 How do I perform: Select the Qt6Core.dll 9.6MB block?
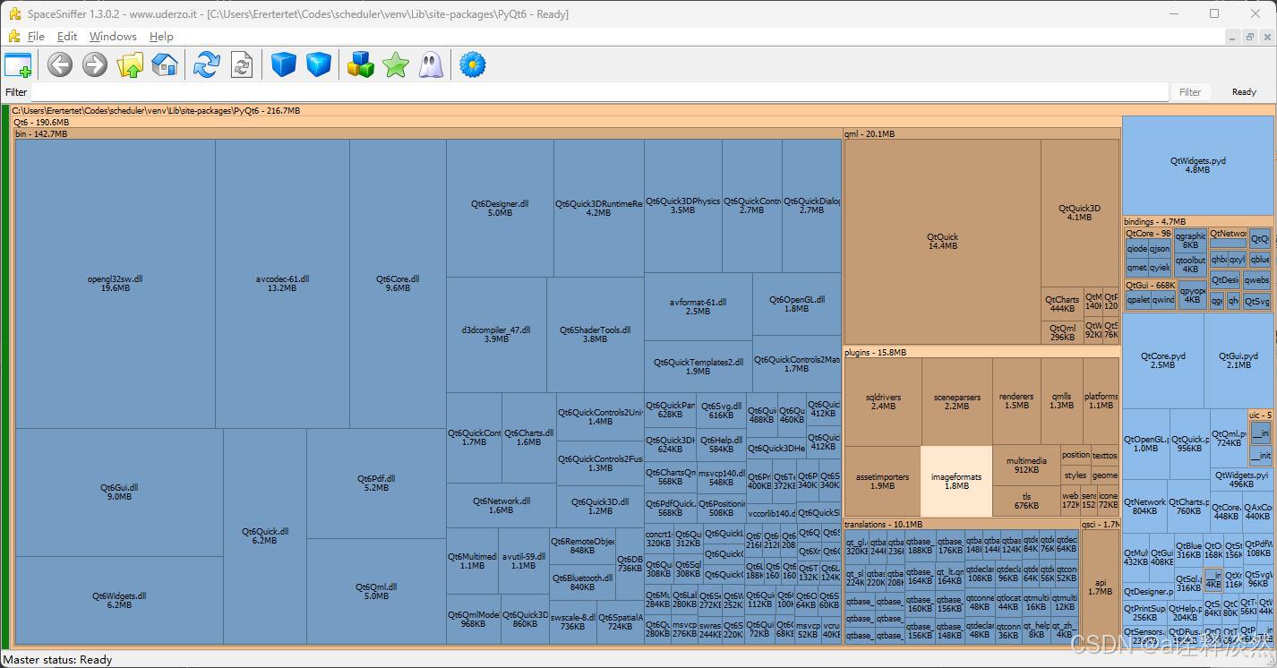tap(398, 283)
